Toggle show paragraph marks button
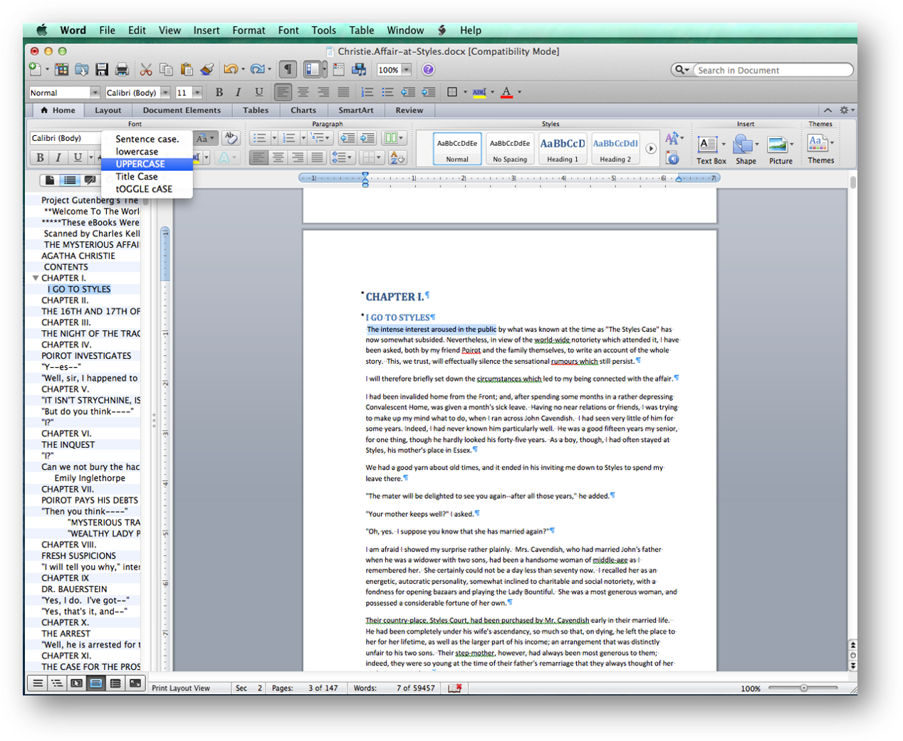 point(288,70)
